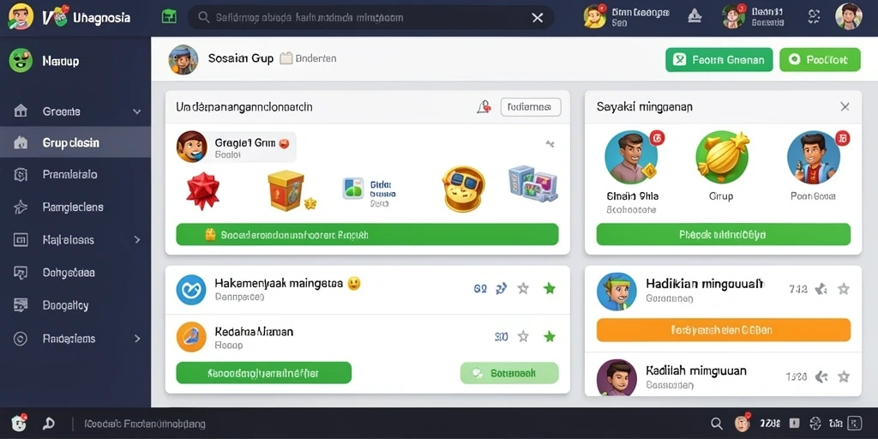
Task: Click the outlined Fodiemes button
Action: point(530,106)
